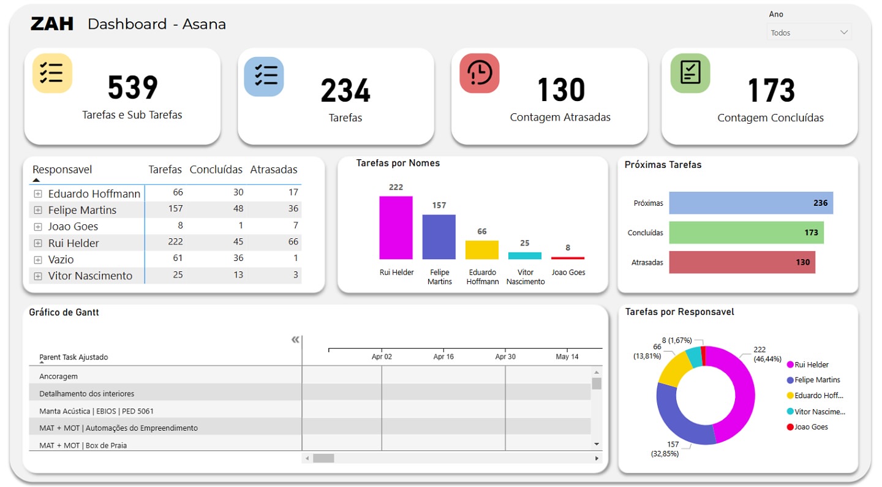This screenshot has width=882, height=487.
Task: Expand the Vitor Nascimento row
Action: pos(38,276)
